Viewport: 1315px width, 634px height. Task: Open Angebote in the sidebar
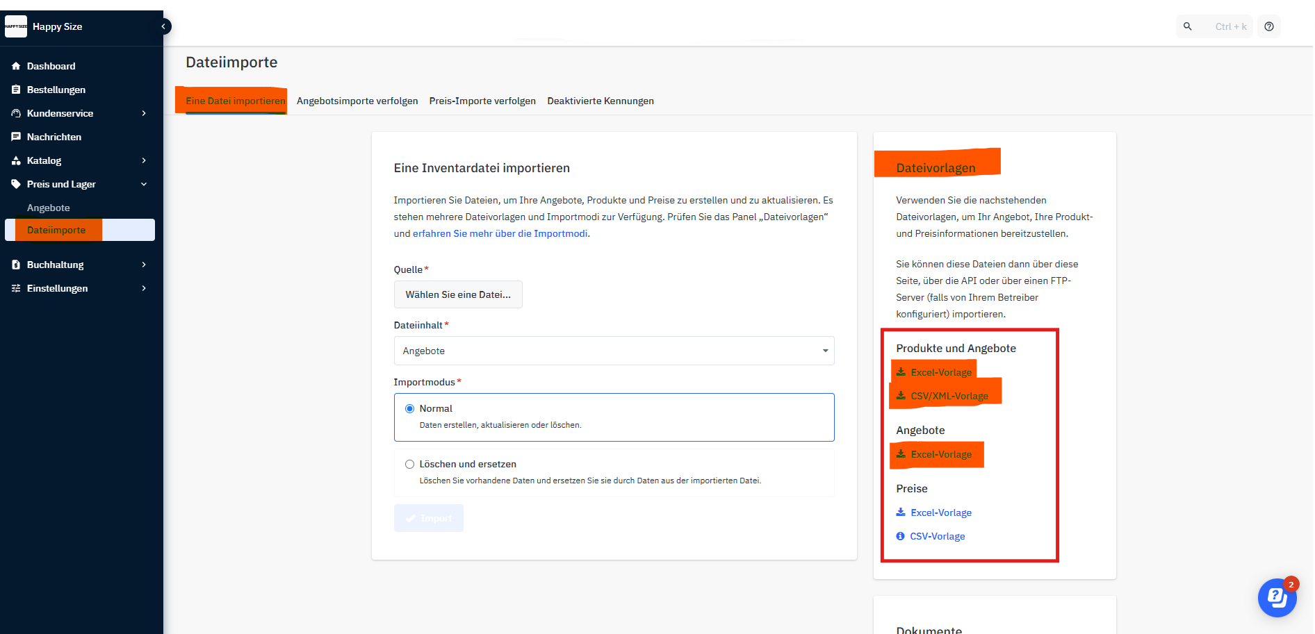pyautogui.click(x=49, y=208)
